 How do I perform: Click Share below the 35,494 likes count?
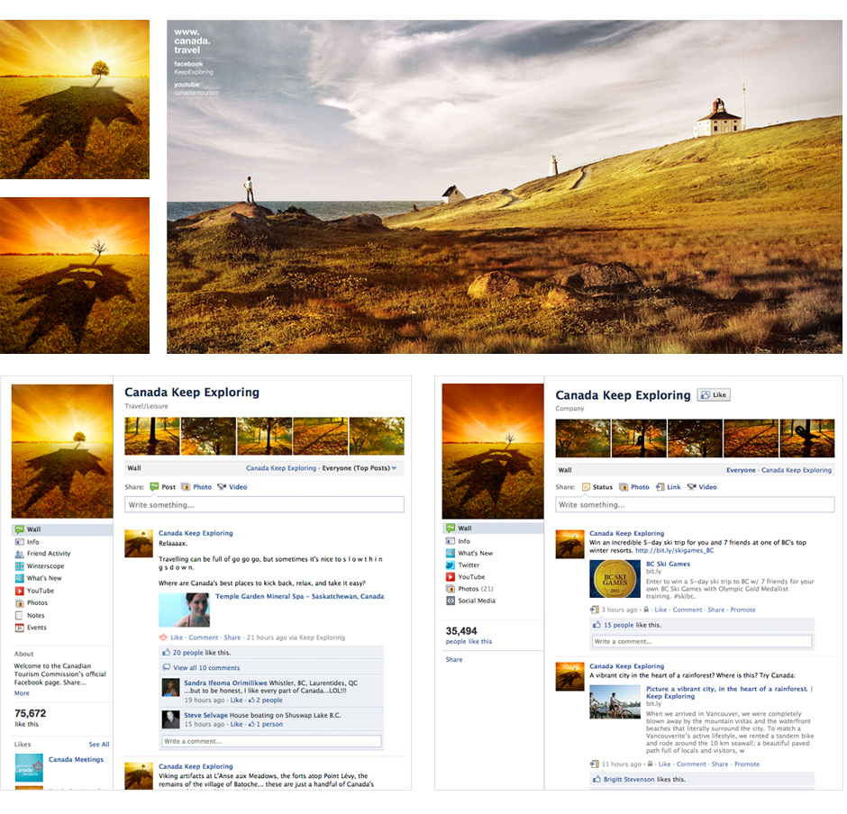click(454, 660)
